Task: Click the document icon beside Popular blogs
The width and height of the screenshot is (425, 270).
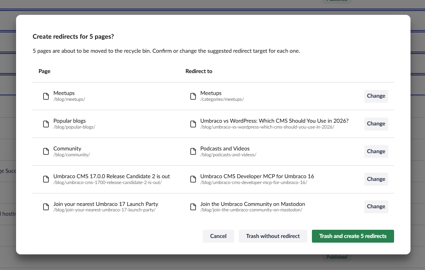Action: point(46,124)
